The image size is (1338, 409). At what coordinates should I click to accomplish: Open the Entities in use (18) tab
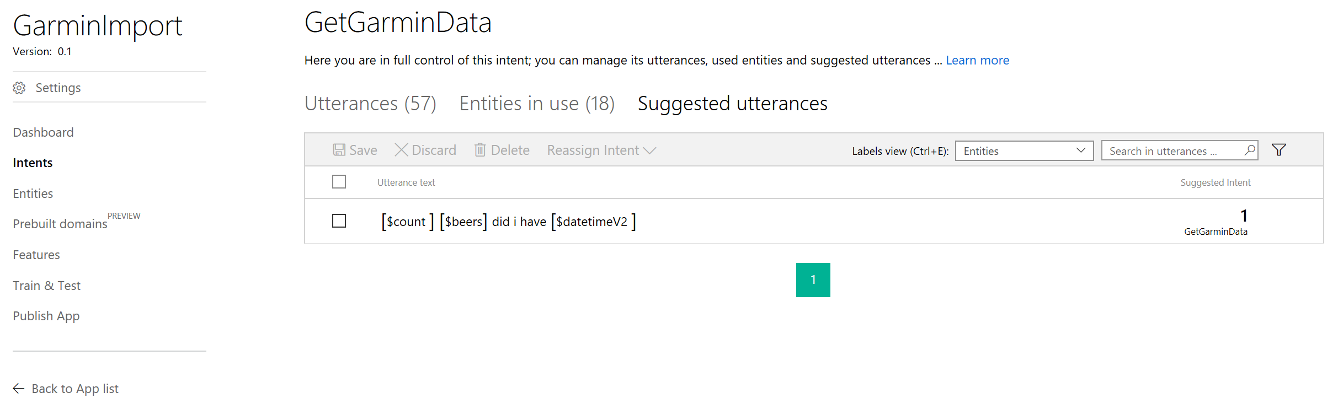537,104
